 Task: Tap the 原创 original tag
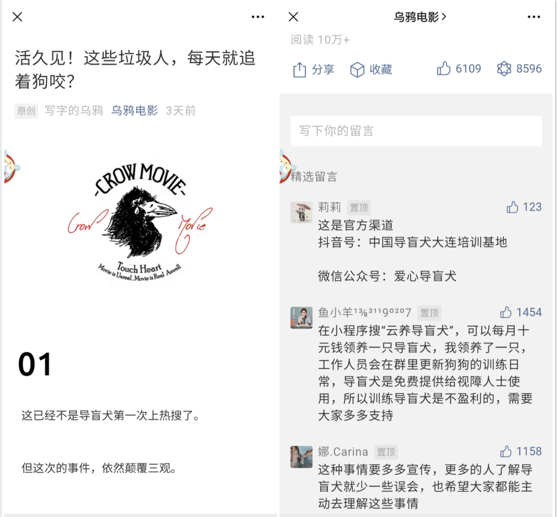point(26,111)
